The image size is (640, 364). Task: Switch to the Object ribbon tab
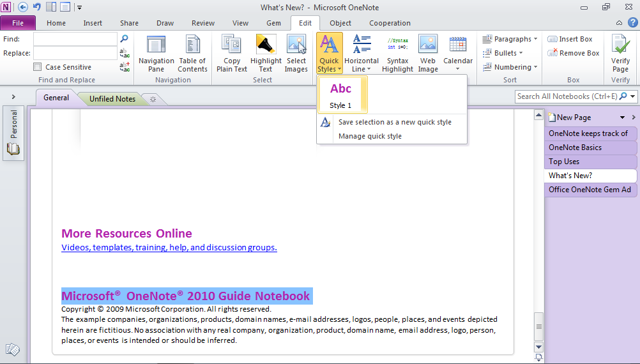(340, 23)
